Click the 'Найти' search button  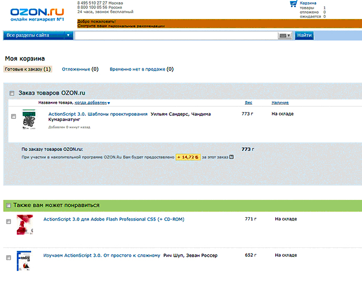[x=304, y=35]
